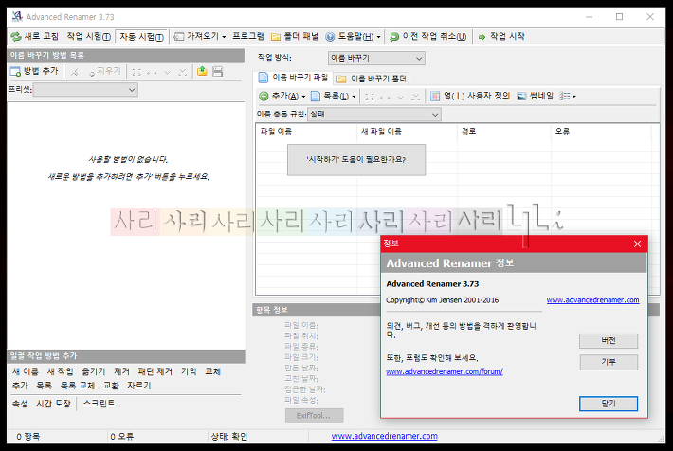Add the 목록 교체 method
673x451 pixels.
[x=78, y=386]
